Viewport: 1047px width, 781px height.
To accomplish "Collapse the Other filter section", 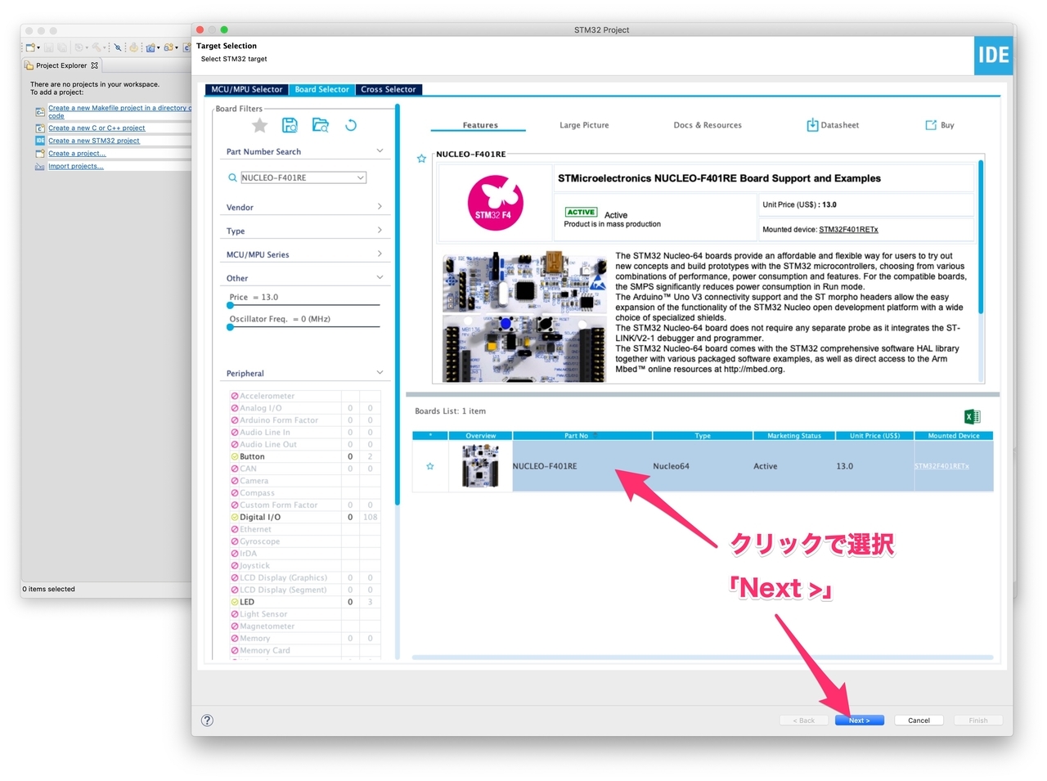I will tap(380, 277).
